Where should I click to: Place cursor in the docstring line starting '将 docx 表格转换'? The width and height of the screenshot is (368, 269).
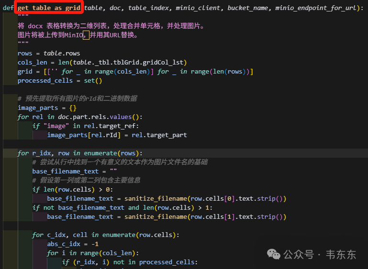pos(111,26)
